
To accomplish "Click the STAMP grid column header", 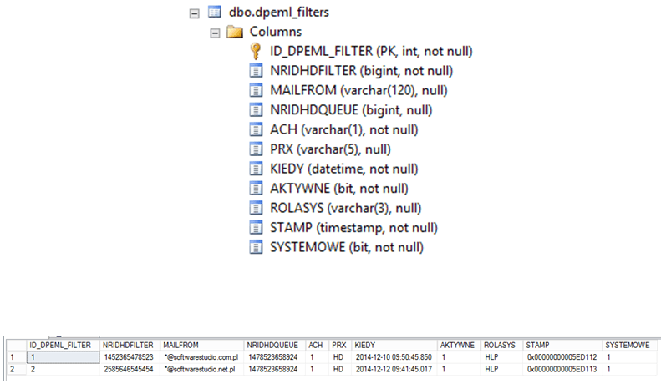I will tap(562, 345).
